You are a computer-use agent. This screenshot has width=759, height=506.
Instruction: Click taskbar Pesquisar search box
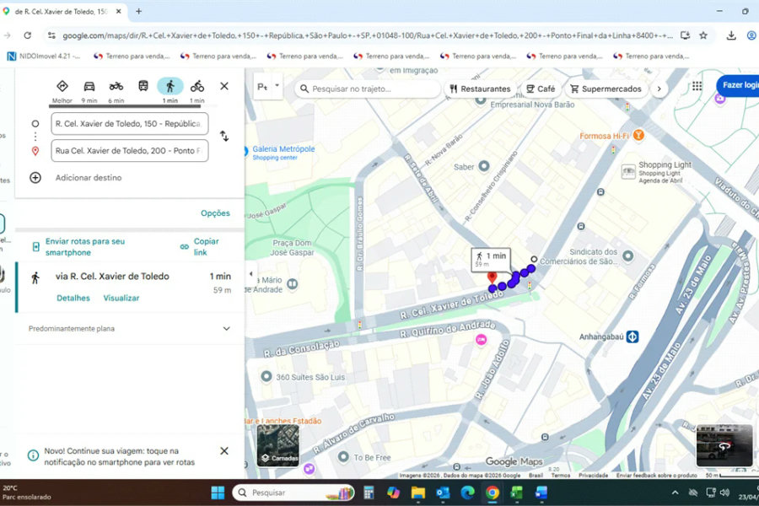(x=293, y=493)
